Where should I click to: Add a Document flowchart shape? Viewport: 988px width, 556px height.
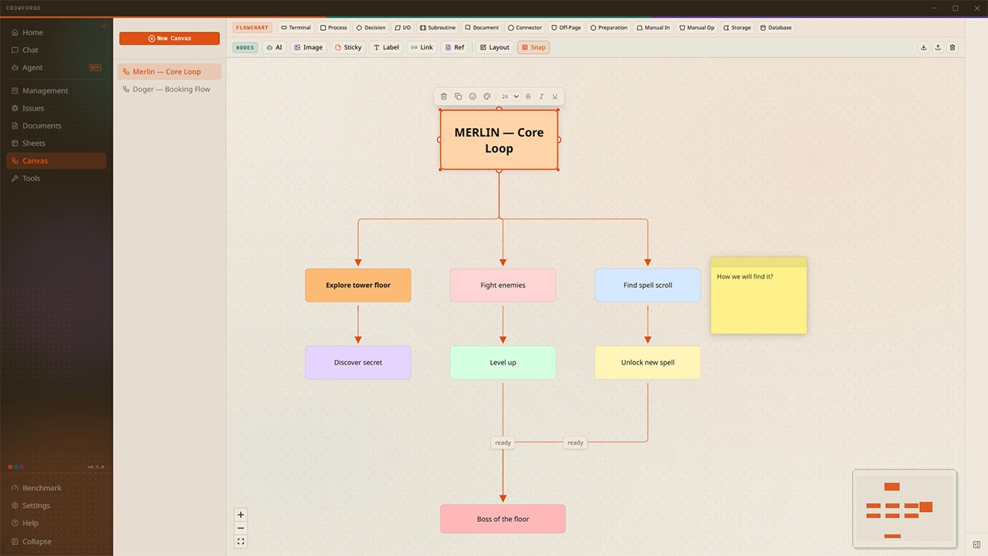coord(482,28)
